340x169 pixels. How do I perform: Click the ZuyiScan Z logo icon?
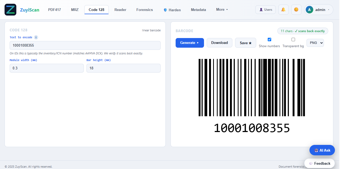point(10,10)
